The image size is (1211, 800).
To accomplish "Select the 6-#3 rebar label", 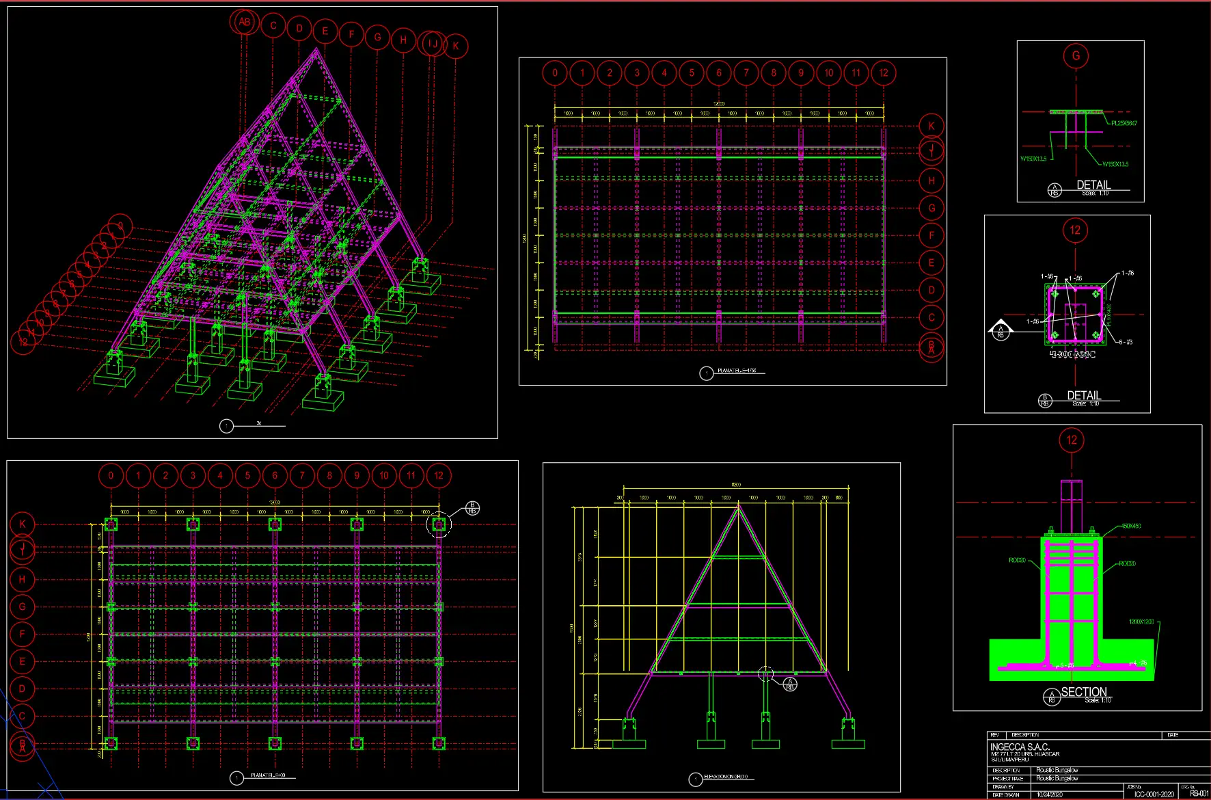I will click(1126, 342).
